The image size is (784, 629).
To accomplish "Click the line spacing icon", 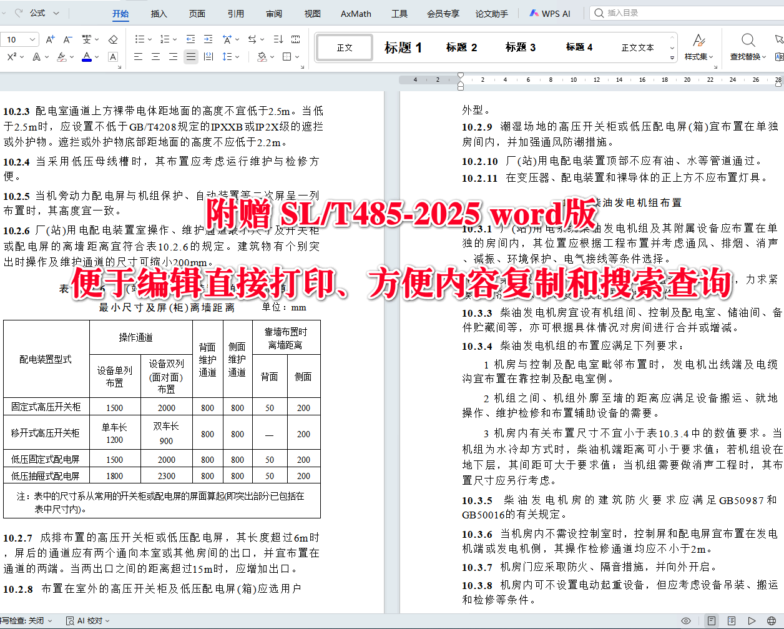I will click(x=227, y=57).
